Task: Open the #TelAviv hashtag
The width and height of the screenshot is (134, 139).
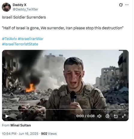Action: (x=9, y=39)
